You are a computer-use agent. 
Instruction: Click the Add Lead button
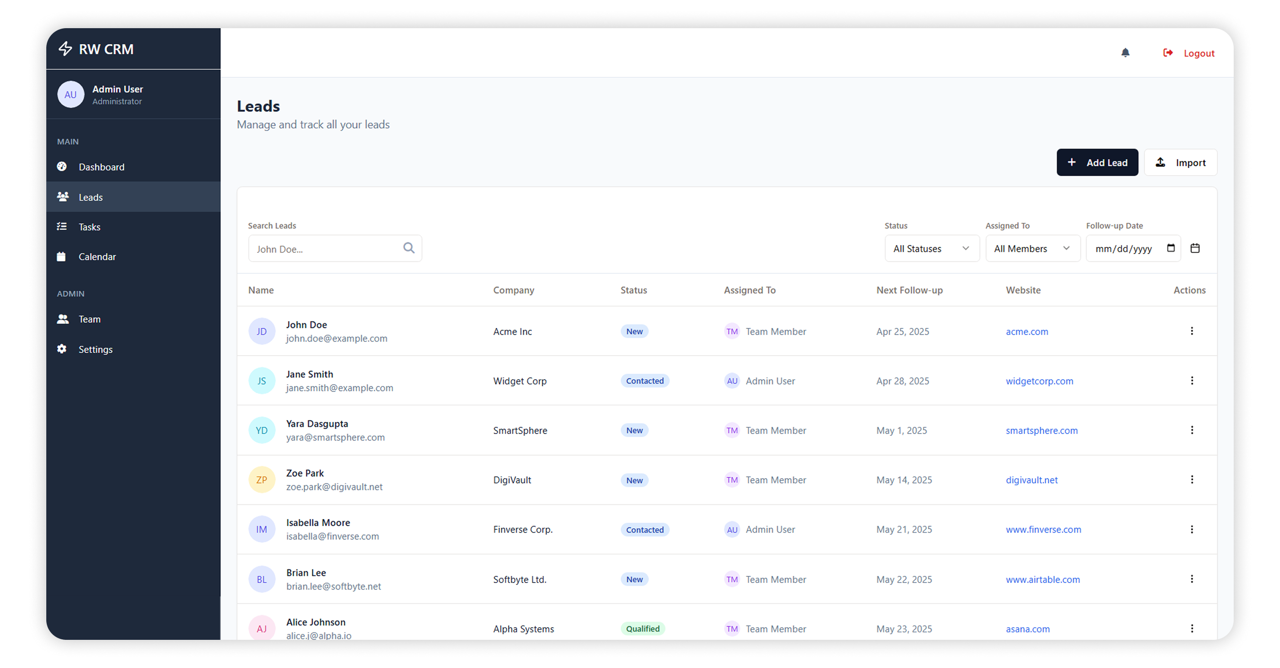coord(1097,162)
